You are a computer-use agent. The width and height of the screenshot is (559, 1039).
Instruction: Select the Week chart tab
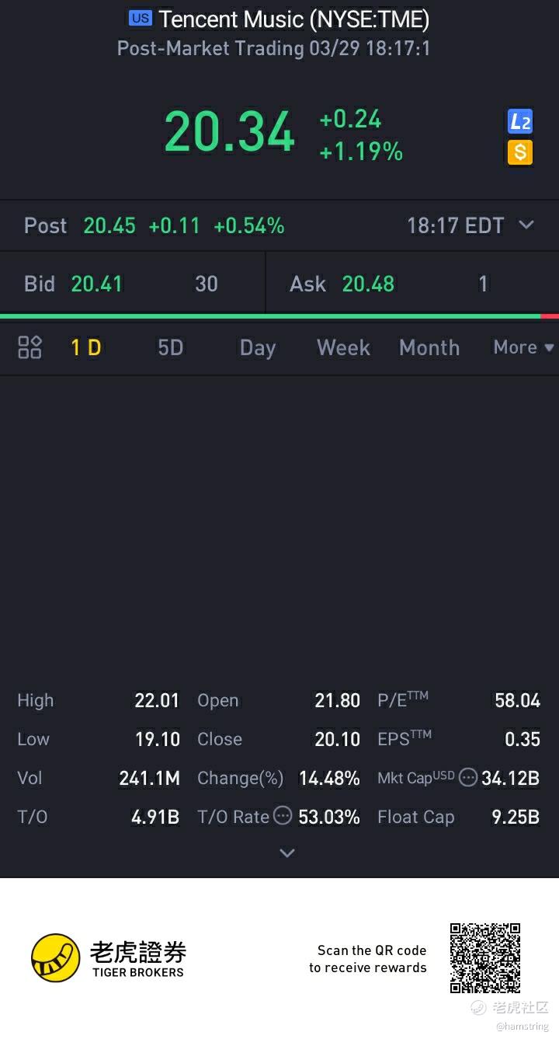(x=343, y=347)
